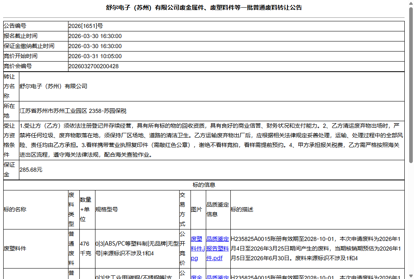Viewport: 414px width, 279px height.
Task: Open the second 品质鉴定 report link
Action: [217, 277]
